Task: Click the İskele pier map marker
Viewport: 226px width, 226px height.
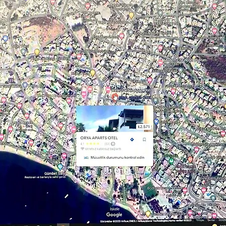Action: [x=114, y=202]
